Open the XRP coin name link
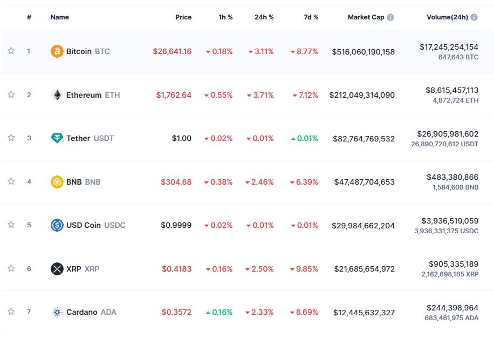 click(73, 269)
